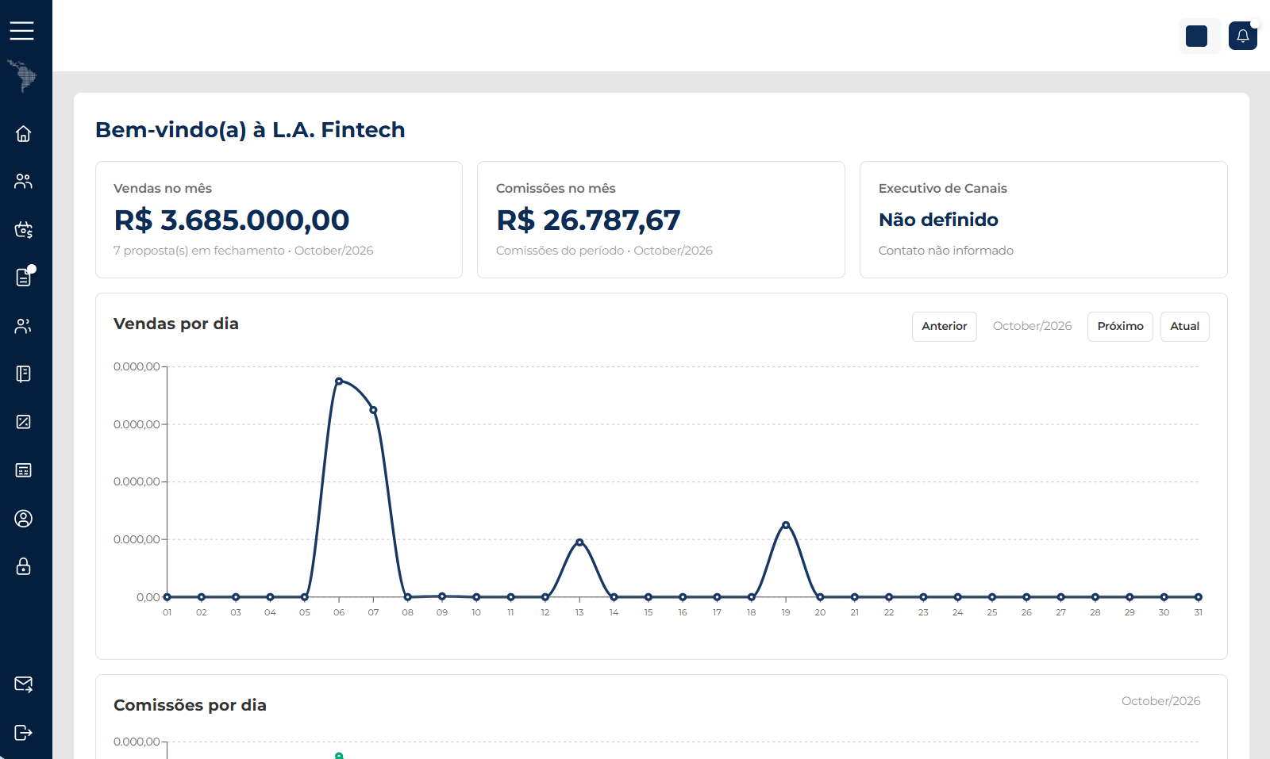Click the Anterior month button

(x=945, y=327)
